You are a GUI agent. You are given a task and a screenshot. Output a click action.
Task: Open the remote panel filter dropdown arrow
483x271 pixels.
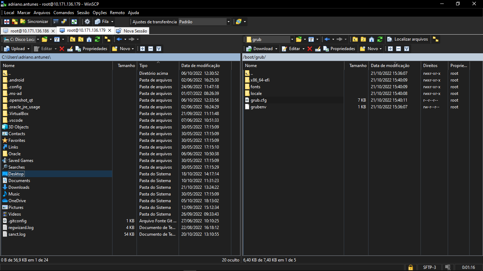point(317,39)
